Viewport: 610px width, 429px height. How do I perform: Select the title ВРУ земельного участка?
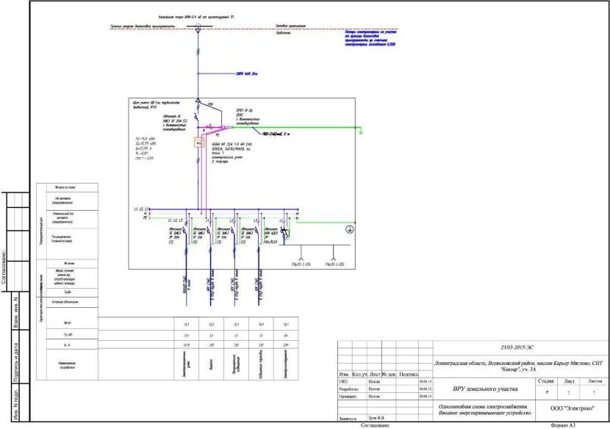484,387
